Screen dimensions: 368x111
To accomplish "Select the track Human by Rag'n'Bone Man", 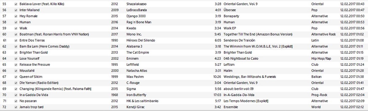I will tap(184, 22).
